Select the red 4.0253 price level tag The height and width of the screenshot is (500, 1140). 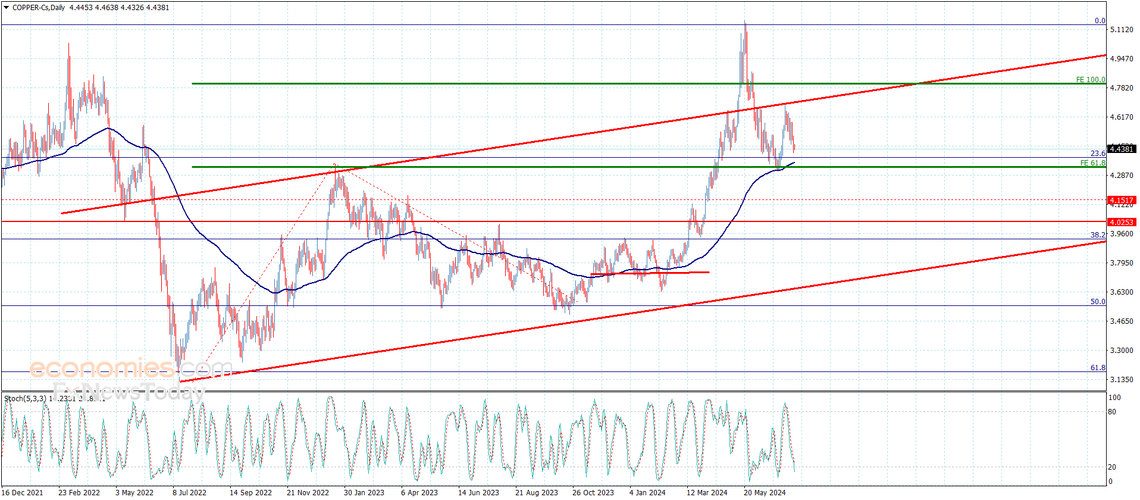(1122, 222)
